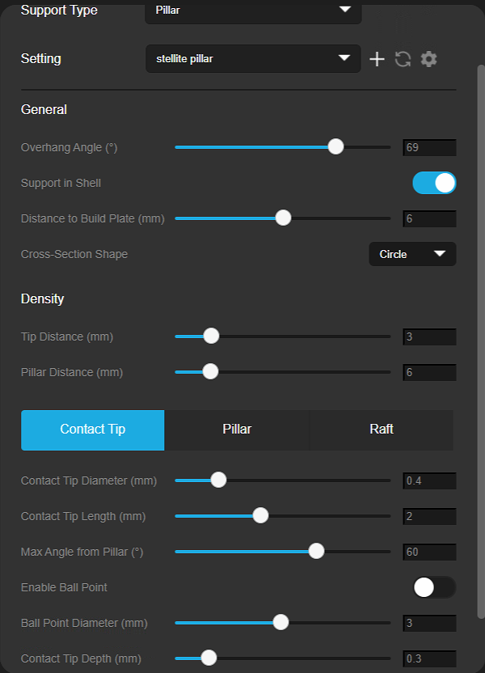The image size is (485, 673).
Task: Click the Overhang Angle slider handle
Action: click(335, 146)
